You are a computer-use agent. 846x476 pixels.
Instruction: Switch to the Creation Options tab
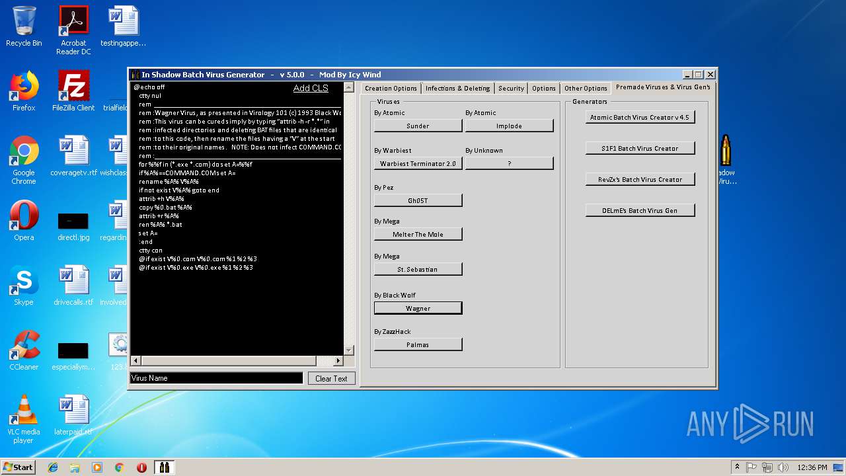click(391, 88)
